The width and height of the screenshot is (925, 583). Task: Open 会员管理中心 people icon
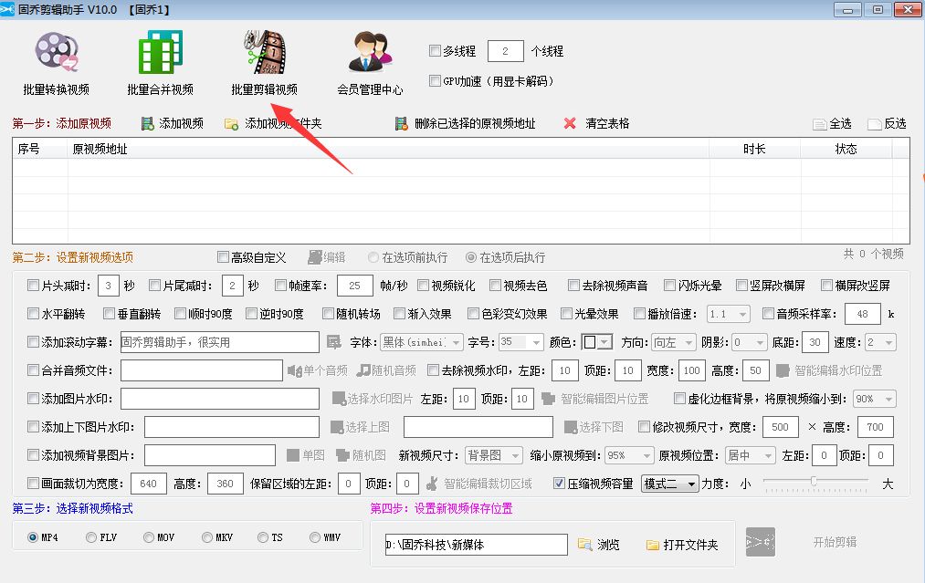tap(370, 53)
